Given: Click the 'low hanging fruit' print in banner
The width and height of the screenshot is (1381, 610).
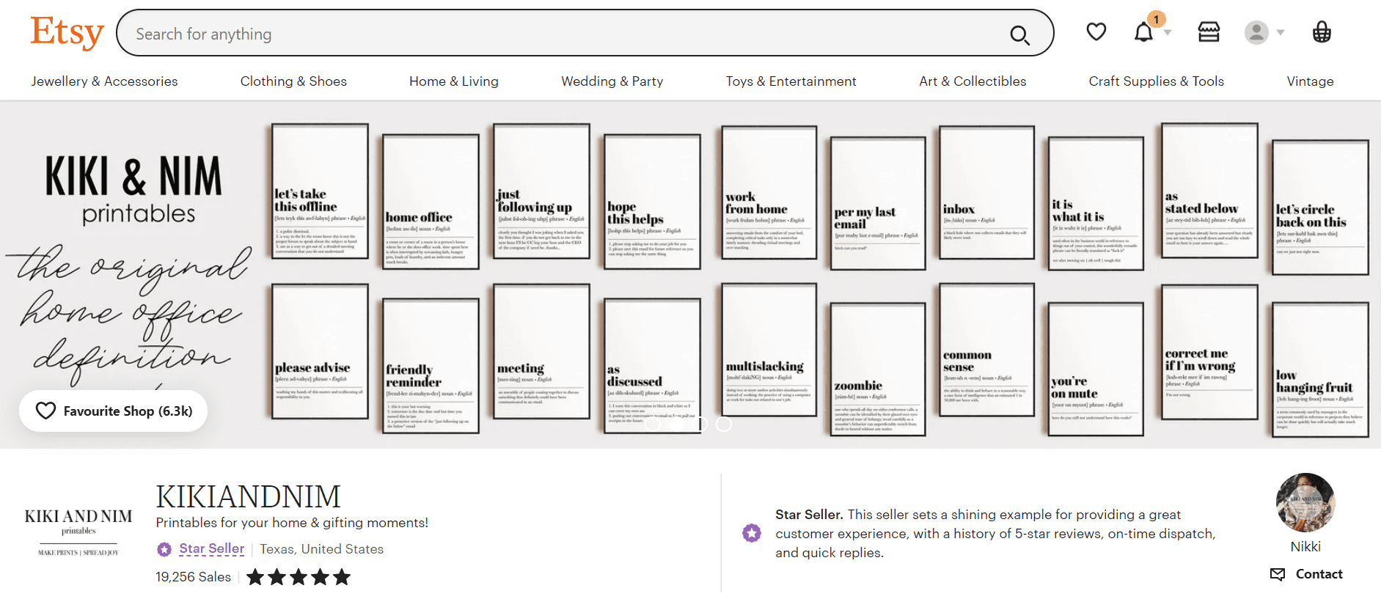Looking at the screenshot, I should pyautogui.click(x=1320, y=369).
